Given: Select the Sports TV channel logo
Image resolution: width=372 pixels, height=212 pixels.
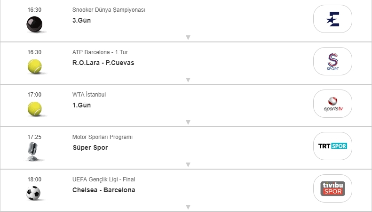Looking at the screenshot, I should pyautogui.click(x=332, y=104).
